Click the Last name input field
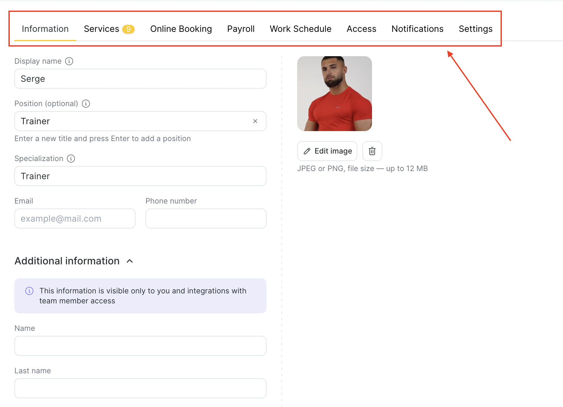The height and width of the screenshot is (407, 563). point(140,388)
